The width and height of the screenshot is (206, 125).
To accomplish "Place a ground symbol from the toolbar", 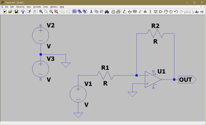I will [130, 12].
